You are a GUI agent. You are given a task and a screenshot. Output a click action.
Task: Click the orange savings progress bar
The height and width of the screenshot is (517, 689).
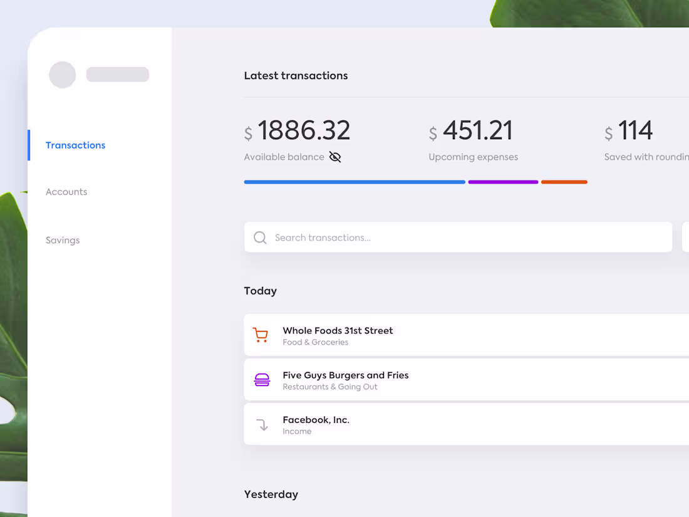(x=564, y=182)
